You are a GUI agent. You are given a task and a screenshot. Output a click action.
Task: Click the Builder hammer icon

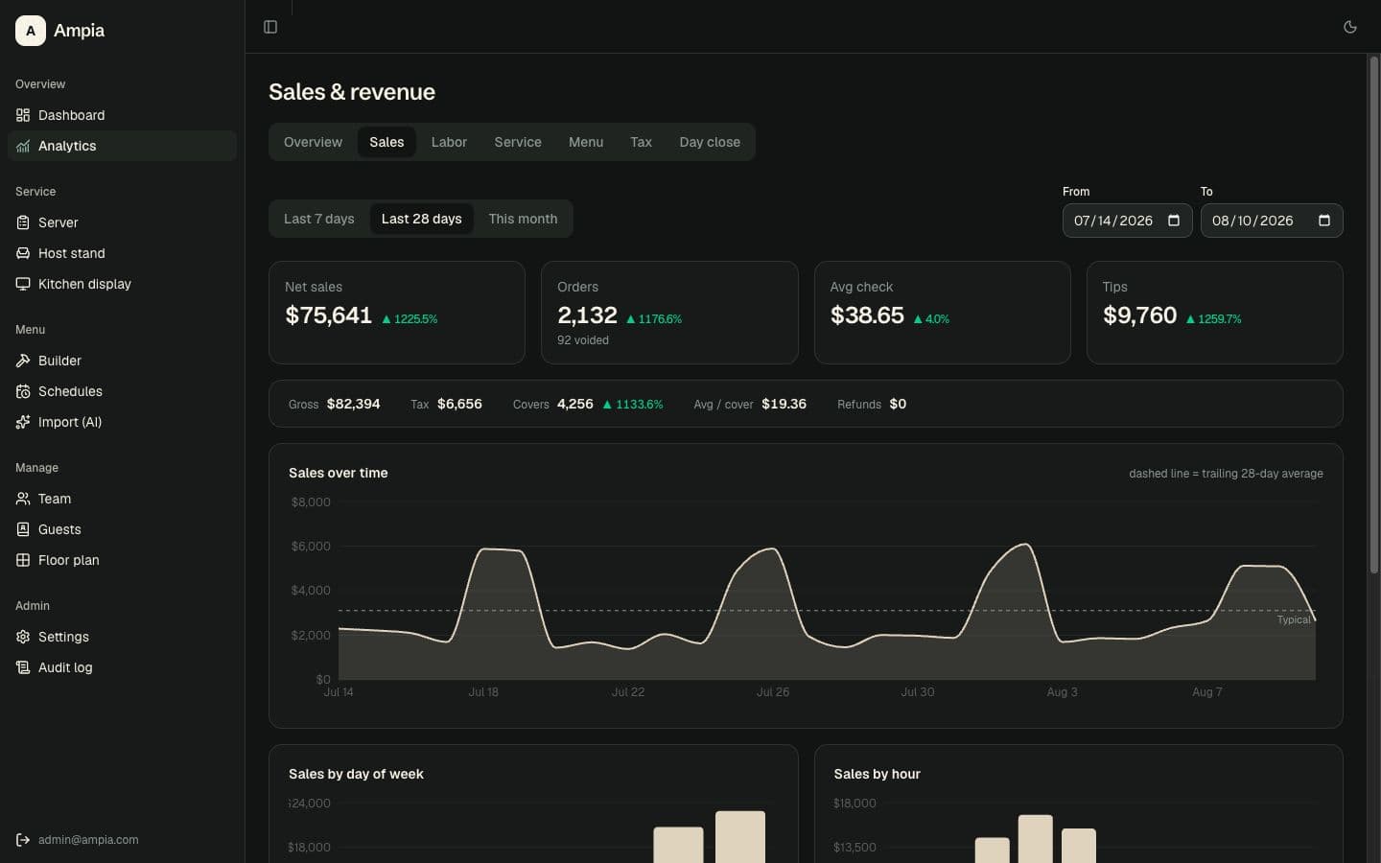pyautogui.click(x=23, y=361)
